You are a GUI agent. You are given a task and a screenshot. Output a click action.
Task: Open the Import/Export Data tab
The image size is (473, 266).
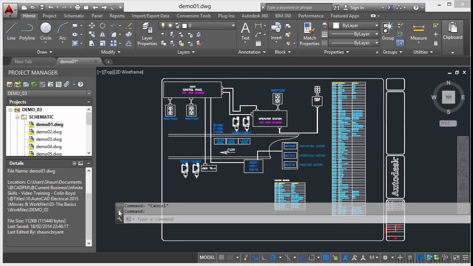point(150,16)
